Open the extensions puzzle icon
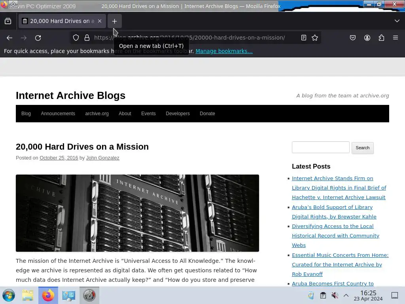This screenshot has width=405, height=304. (x=381, y=38)
